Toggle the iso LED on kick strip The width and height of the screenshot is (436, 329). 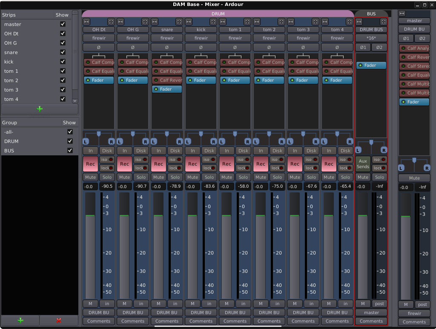coord(213,160)
